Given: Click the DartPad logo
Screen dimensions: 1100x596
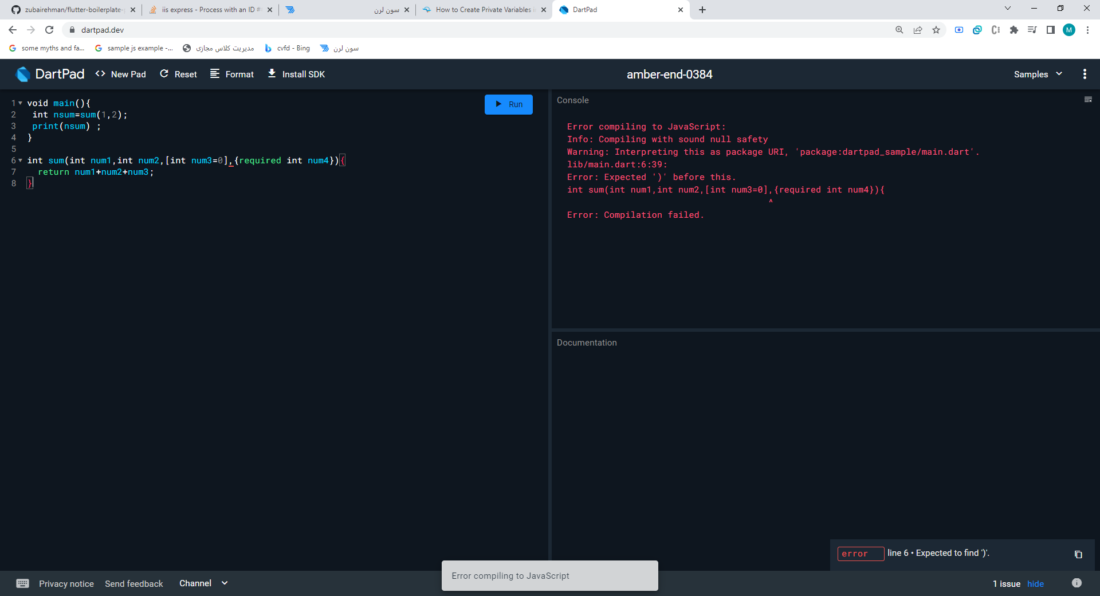Looking at the screenshot, I should pos(50,74).
